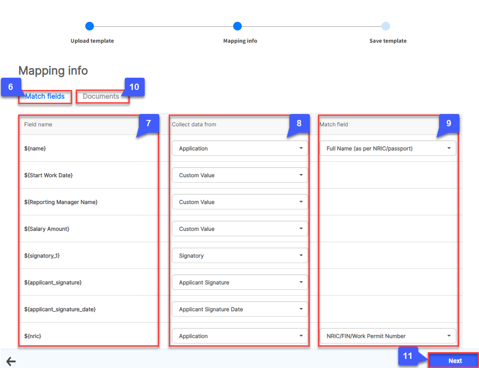Screen dimensions: 479x368
Task: Expand NRIC/FIN/Work Permit Number match dropdown
Action: point(387,336)
